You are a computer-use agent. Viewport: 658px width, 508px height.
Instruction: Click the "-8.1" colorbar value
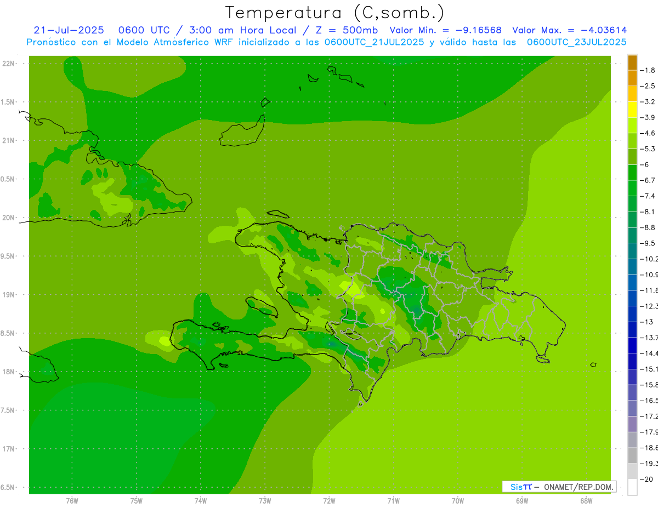pos(647,212)
